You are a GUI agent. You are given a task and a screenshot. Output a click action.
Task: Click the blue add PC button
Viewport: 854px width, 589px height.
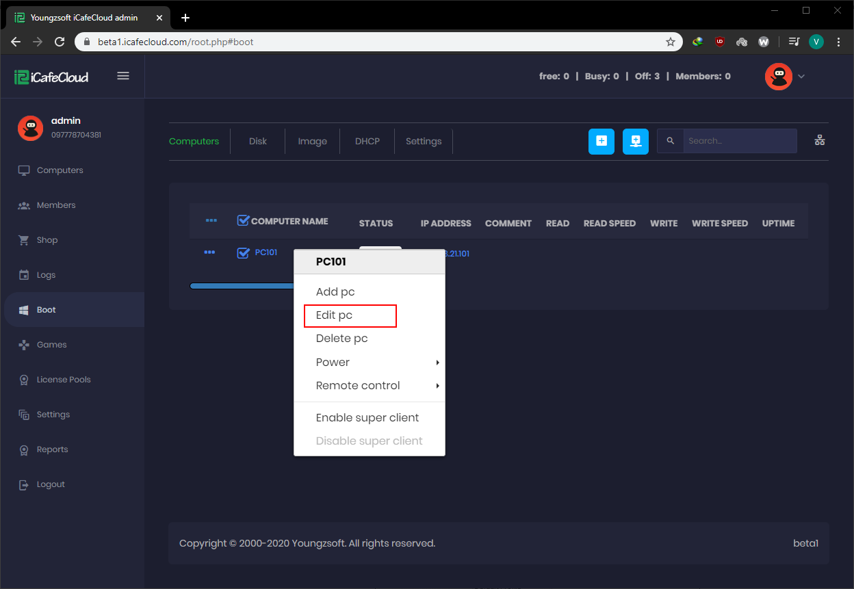click(601, 141)
